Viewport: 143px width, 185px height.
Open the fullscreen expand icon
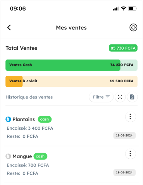pyautogui.click(x=120, y=97)
